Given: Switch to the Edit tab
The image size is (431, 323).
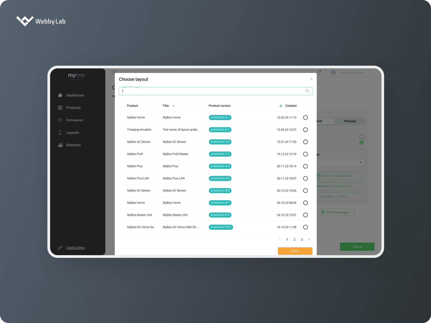Looking at the screenshot, I should click(326, 121).
